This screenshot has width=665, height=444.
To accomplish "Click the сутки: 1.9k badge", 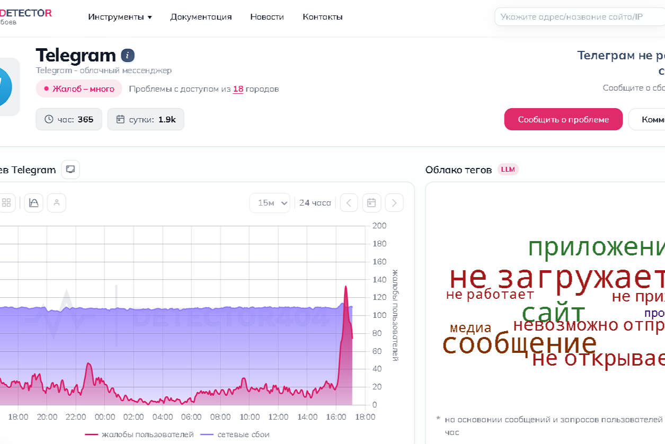I will coord(146,119).
